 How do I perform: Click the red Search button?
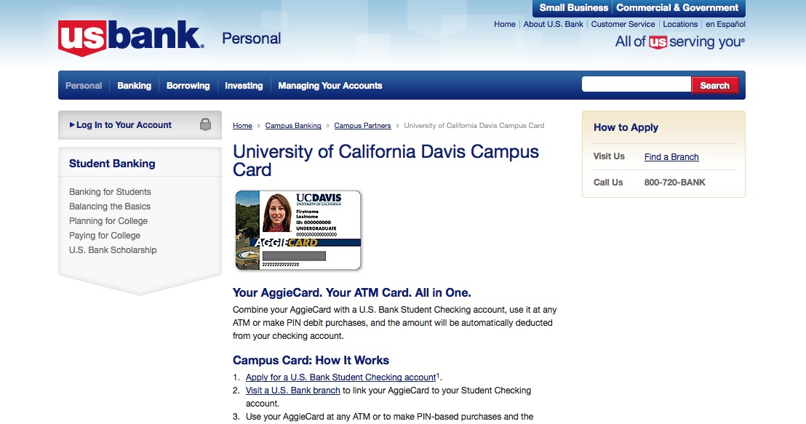click(x=714, y=85)
